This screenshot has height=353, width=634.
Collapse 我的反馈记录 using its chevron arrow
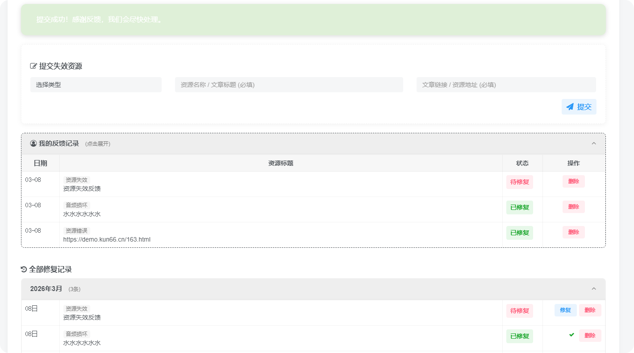point(594,144)
